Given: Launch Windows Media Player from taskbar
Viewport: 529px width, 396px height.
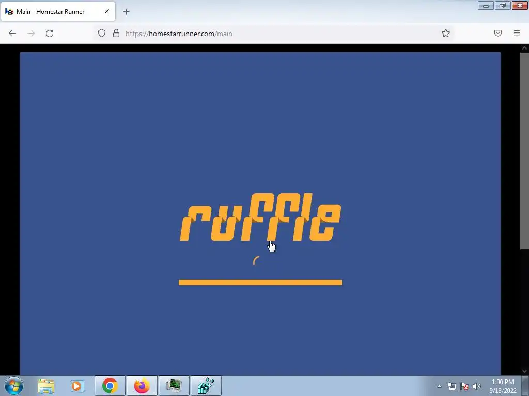Looking at the screenshot, I should [77, 386].
